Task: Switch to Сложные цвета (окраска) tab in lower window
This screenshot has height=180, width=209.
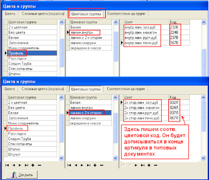Action: click(43, 89)
